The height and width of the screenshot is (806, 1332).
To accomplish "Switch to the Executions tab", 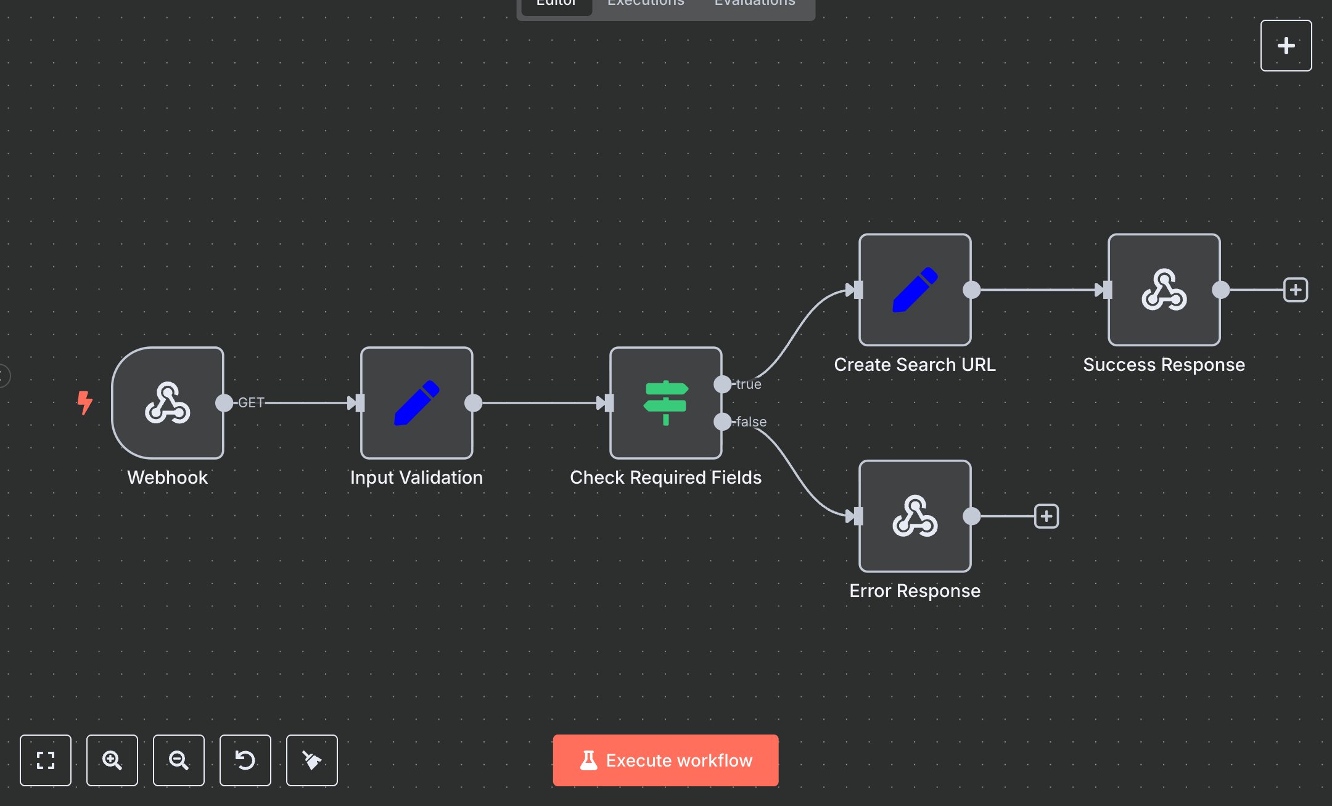I will (645, 5).
